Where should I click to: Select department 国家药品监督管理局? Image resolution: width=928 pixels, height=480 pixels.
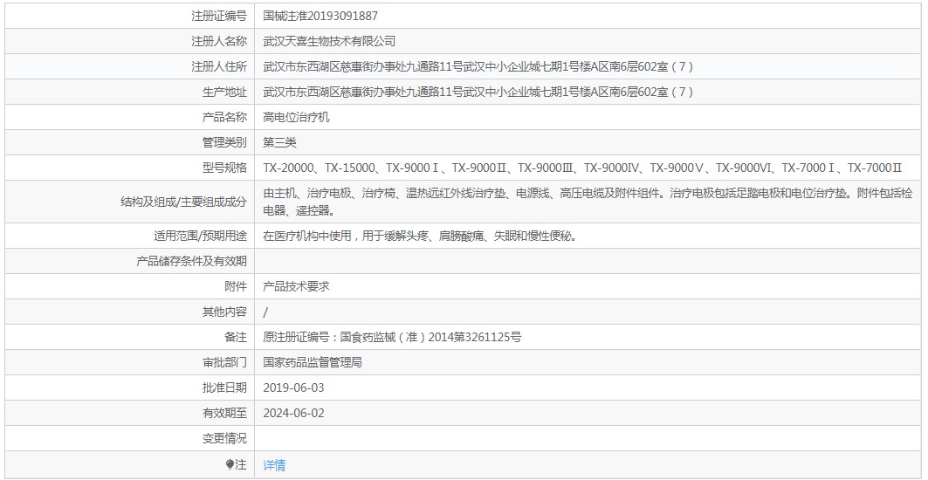point(313,362)
